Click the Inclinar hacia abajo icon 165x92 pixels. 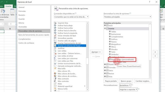coord(55,26)
